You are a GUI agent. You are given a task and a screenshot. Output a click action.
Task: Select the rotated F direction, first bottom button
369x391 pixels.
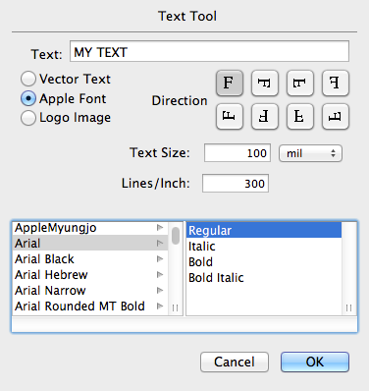click(x=230, y=116)
